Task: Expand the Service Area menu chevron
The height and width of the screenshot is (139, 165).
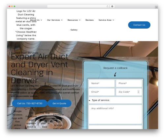Action: pyautogui.click(x=113, y=20)
